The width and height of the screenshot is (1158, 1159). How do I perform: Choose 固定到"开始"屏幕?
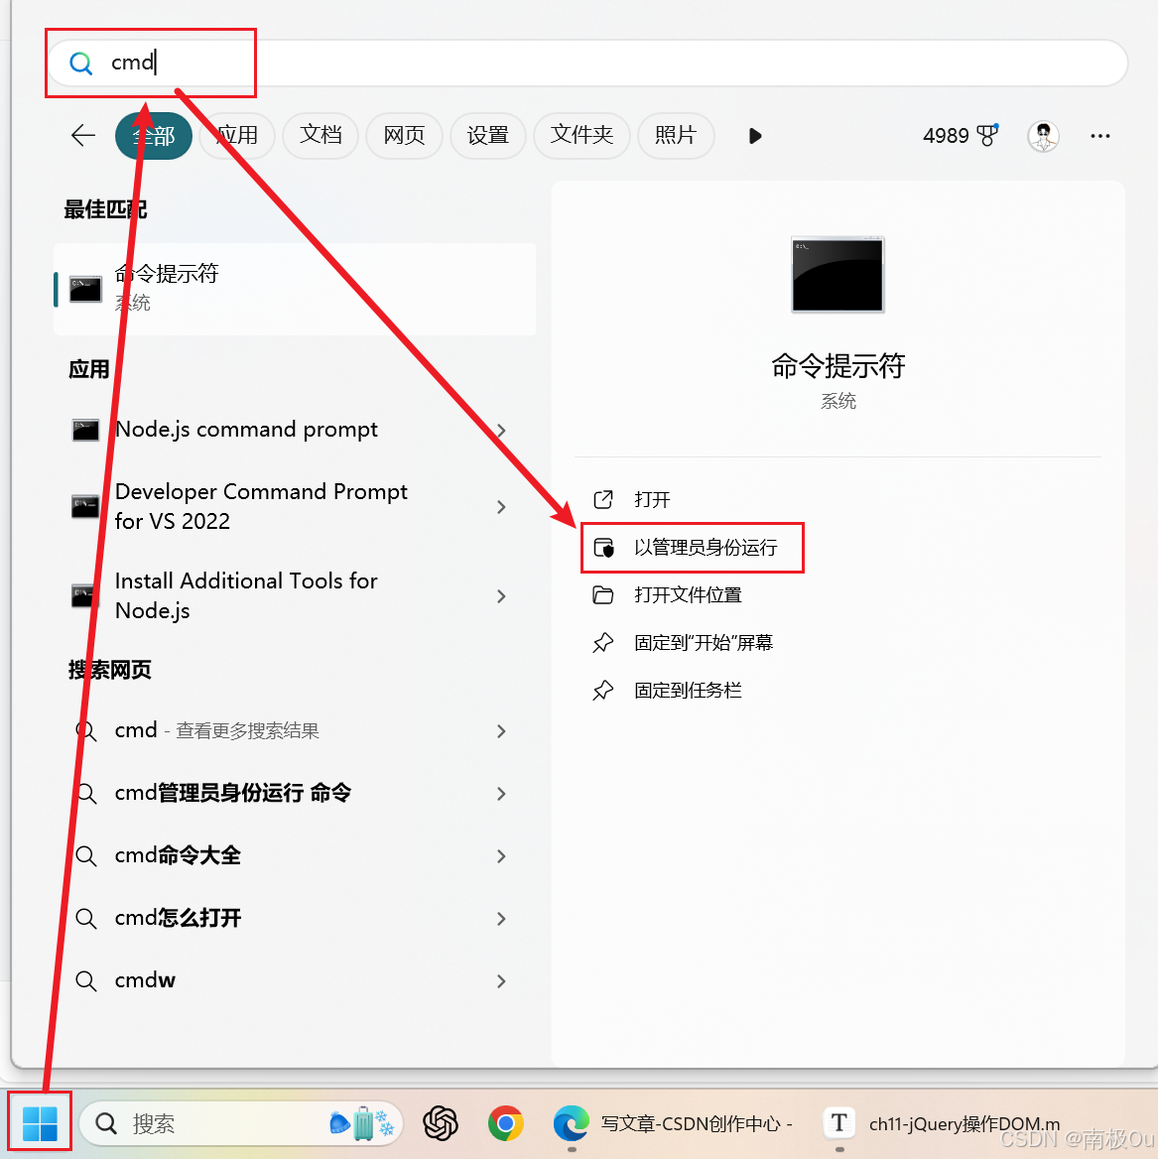(704, 643)
